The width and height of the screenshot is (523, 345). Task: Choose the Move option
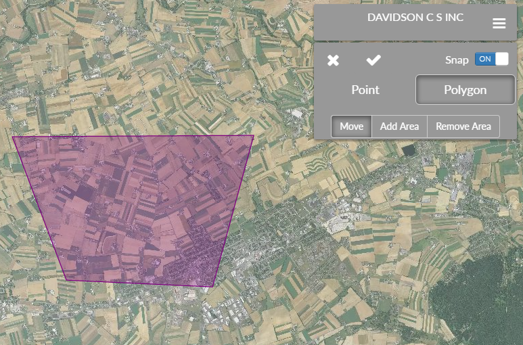click(352, 127)
